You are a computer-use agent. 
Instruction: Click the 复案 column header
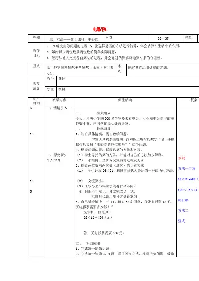click(x=194, y=100)
